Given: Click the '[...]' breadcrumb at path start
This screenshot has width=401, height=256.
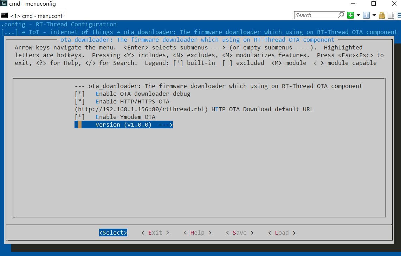Looking at the screenshot, I should coord(9,32).
